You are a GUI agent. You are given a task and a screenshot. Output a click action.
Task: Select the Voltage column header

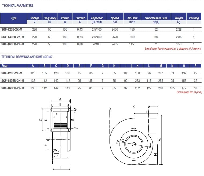tap(35, 18)
